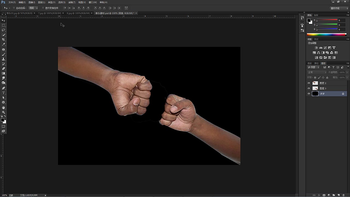This screenshot has width=350, height=197.
Task: Filter layers by pixel type
Action: click(325, 67)
